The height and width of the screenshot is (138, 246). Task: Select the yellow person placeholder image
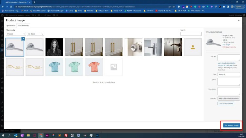click(x=193, y=47)
